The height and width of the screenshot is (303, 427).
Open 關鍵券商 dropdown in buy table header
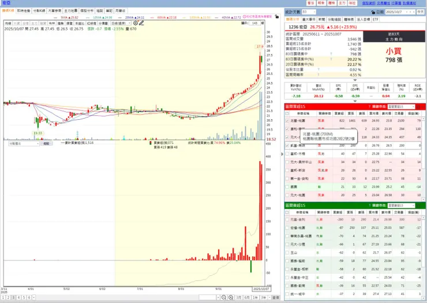pos(401,107)
